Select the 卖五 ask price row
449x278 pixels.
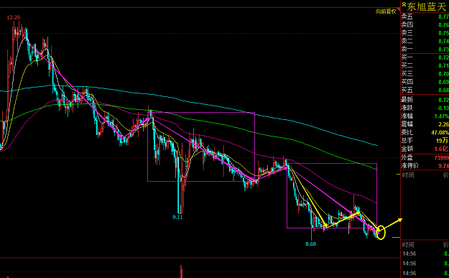[425, 17]
